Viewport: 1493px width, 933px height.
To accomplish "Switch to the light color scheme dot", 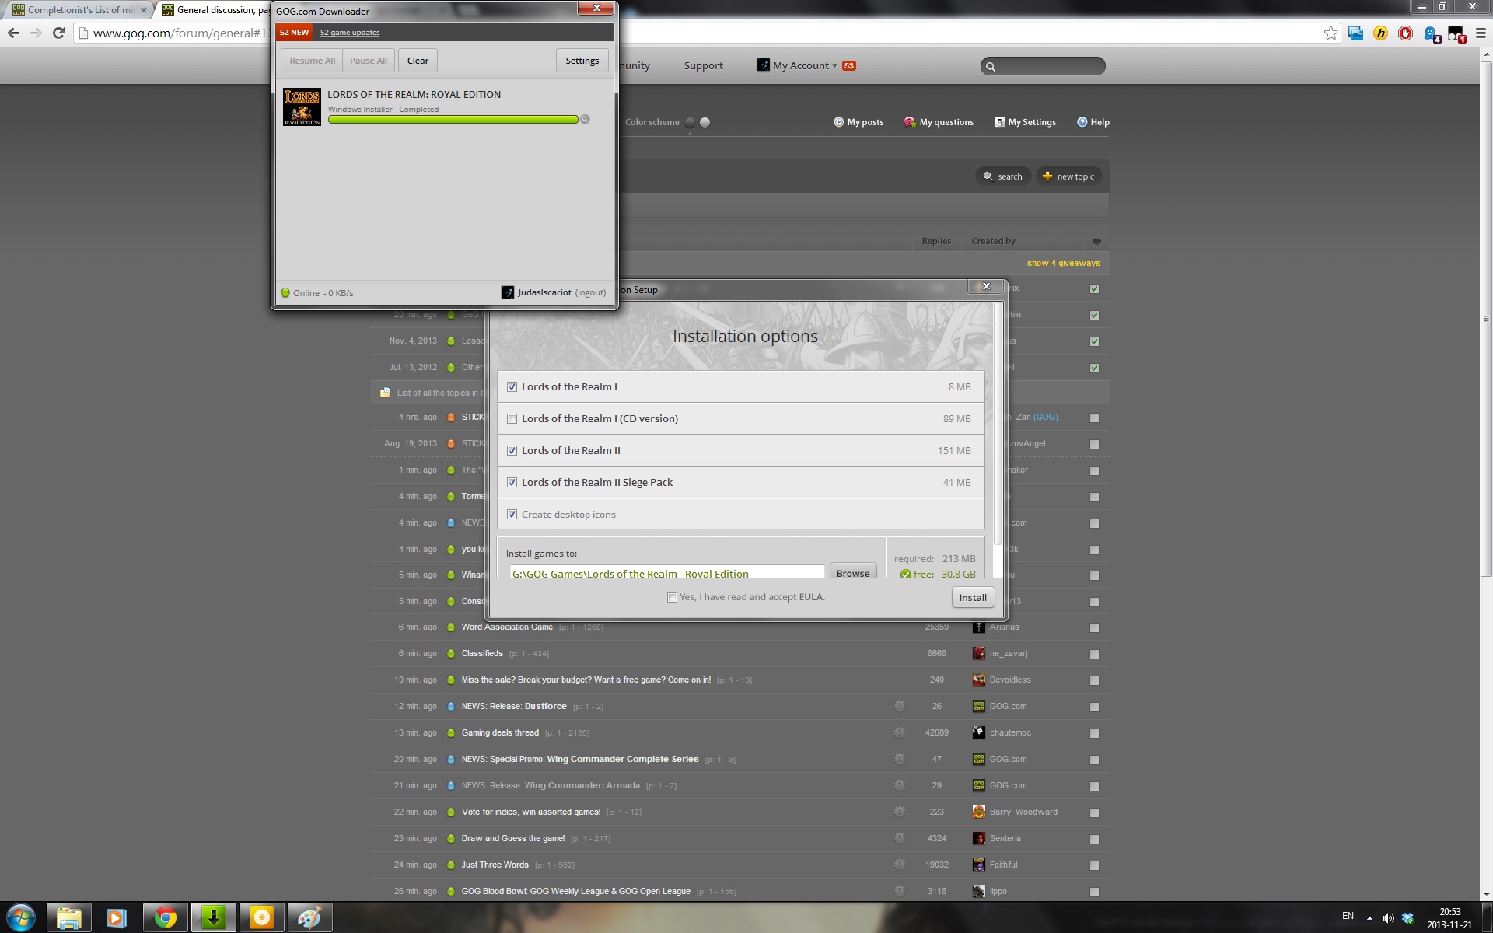I will [x=705, y=122].
